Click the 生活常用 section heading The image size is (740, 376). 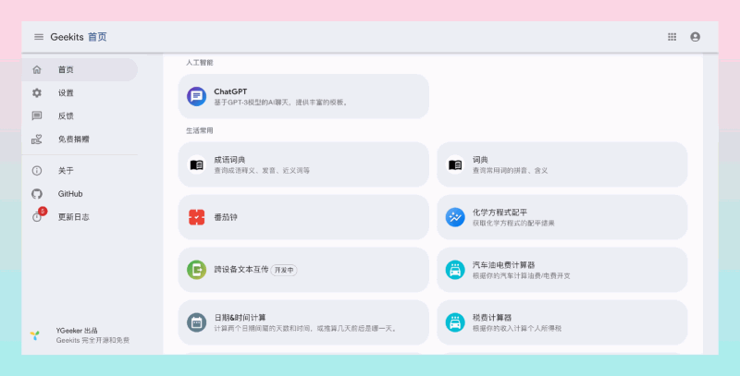[x=199, y=130]
